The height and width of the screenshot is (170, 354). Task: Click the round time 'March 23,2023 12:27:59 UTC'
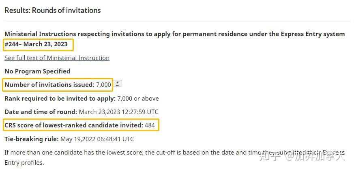click(x=119, y=112)
